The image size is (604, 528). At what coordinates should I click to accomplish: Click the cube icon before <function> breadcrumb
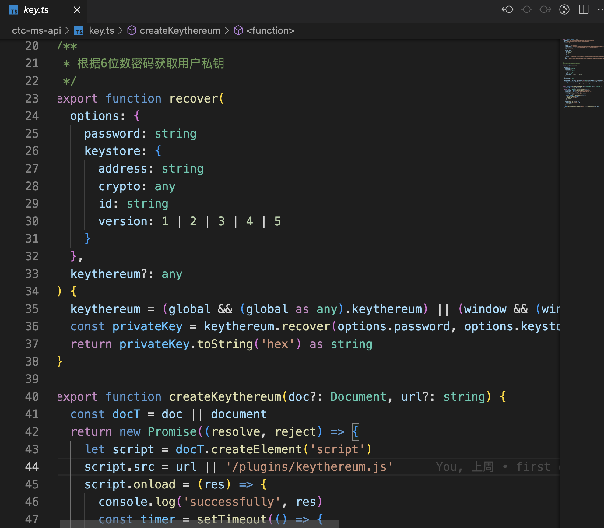click(238, 30)
